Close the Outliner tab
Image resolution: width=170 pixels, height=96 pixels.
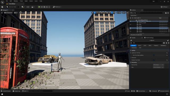pyautogui.click(x=142, y=10)
